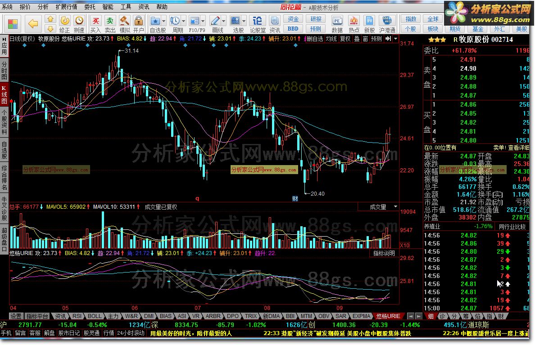Toggle the 窗 window layout button
Viewport: 535px width, 345px height.
[x=365, y=39]
